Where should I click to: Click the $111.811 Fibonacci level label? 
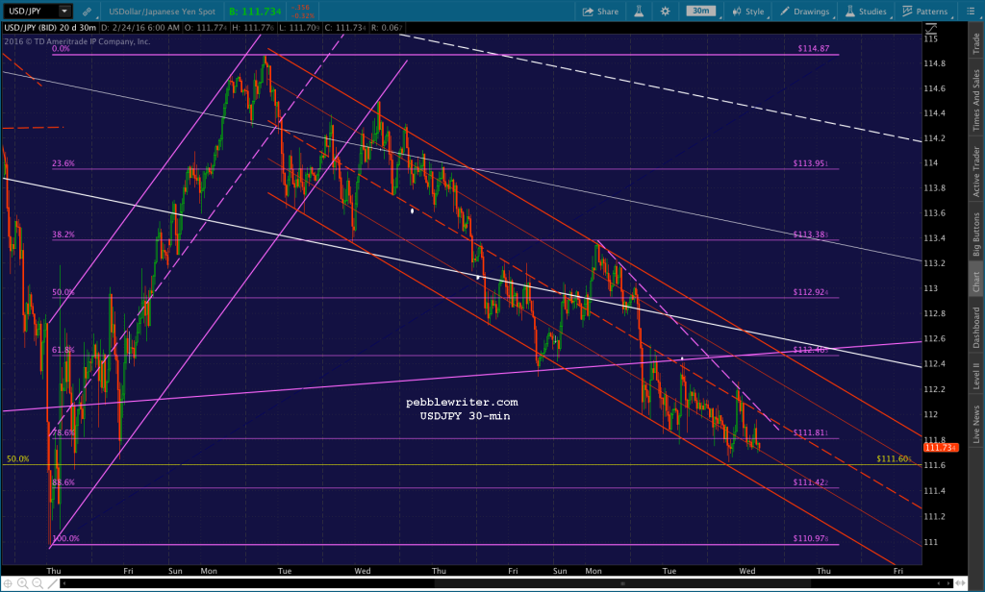point(810,432)
